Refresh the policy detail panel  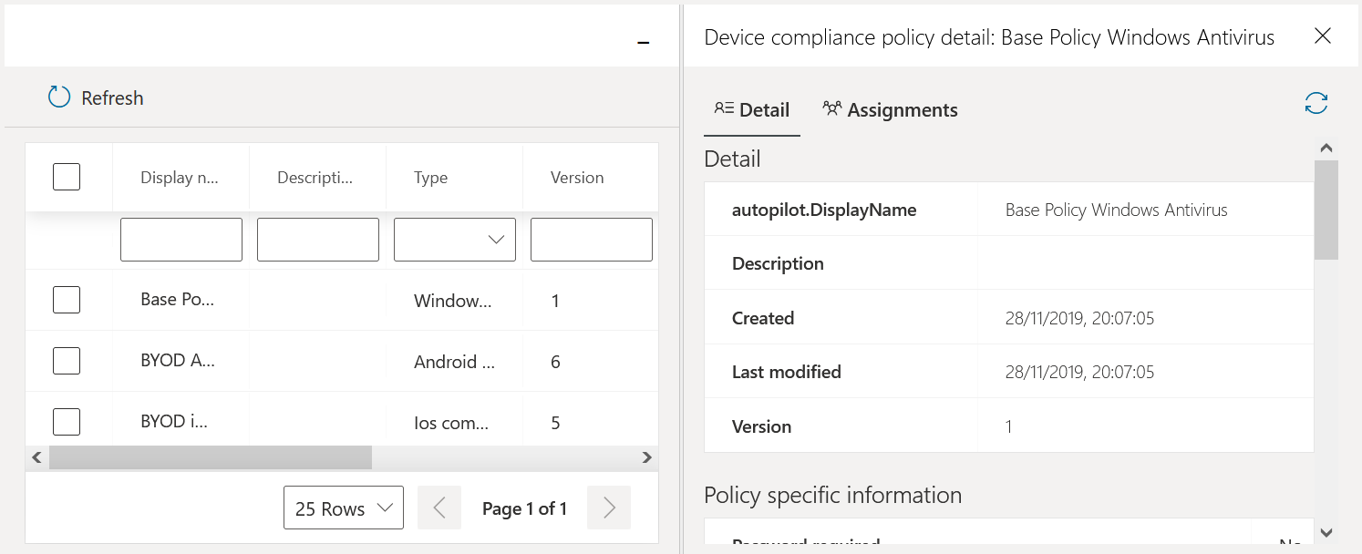[x=1316, y=103]
